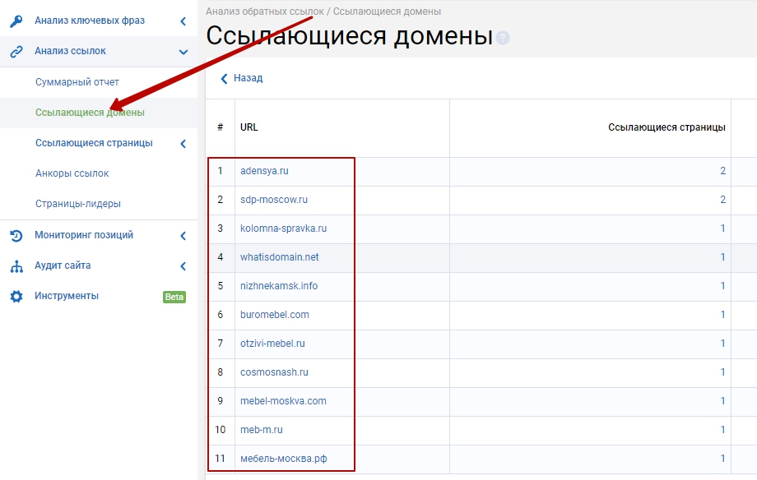Screen dimensions: 757x480
Task: Click the chain link icon for link analysis
Action: pyautogui.click(x=16, y=52)
